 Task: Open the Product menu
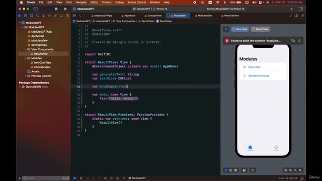(x=106, y=2)
